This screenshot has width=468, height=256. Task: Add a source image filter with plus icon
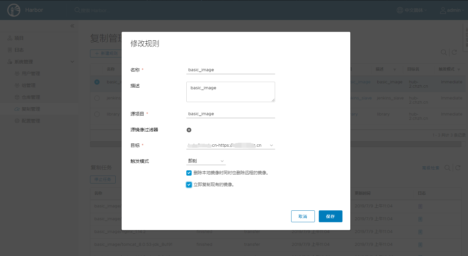point(189,130)
